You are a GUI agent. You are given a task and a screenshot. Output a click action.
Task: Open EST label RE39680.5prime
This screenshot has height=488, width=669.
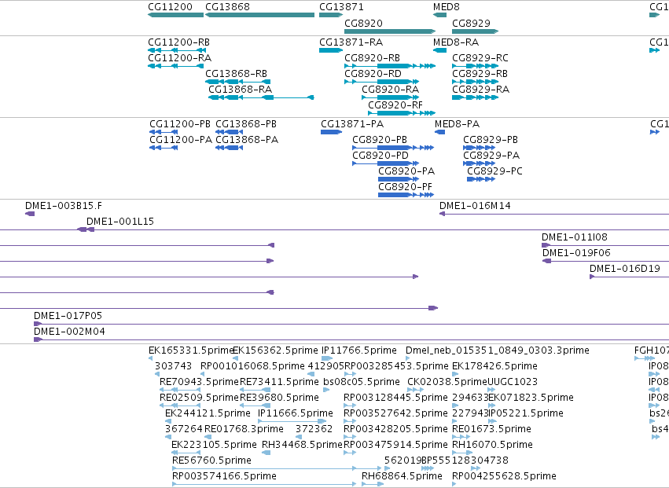click(x=279, y=398)
